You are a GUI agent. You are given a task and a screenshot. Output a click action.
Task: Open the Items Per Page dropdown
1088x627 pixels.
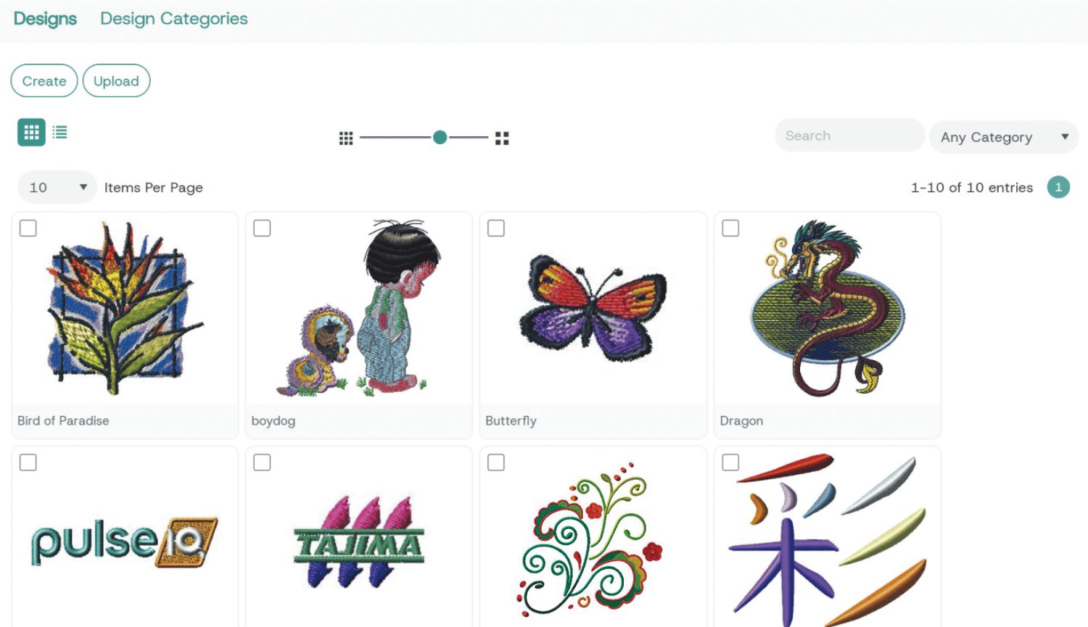point(57,188)
